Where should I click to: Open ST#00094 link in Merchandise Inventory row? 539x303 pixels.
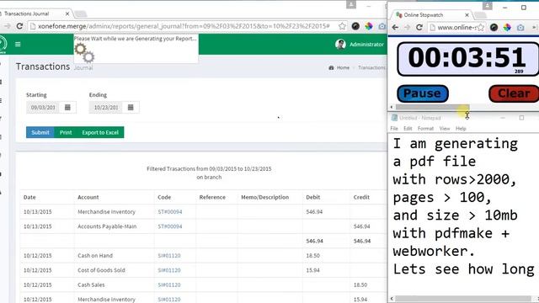coord(170,212)
